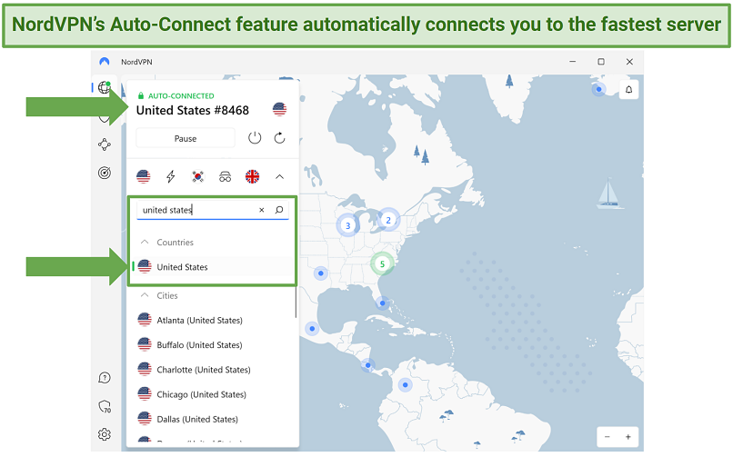Click the lightning bolt quick connect icon
The height and width of the screenshot is (457, 733).
171,176
